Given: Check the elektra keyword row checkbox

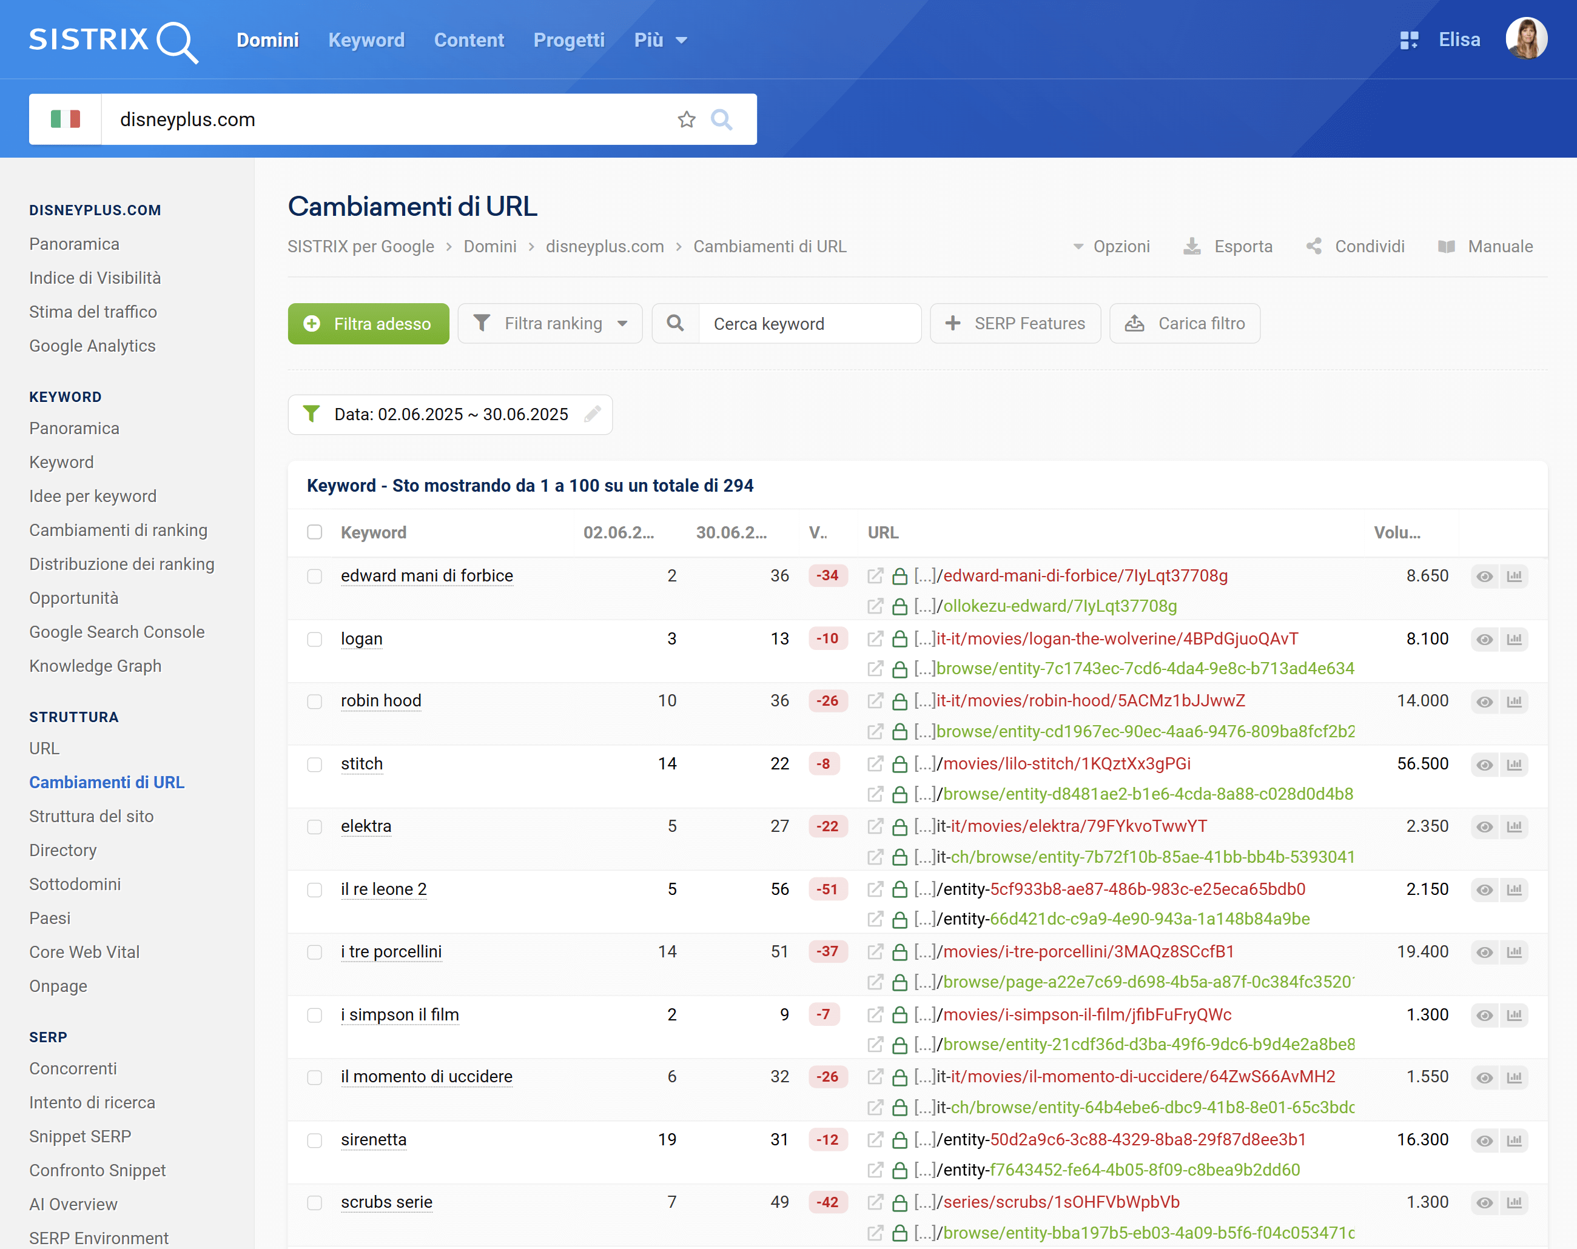Looking at the screenshot, I should point(315,827).
